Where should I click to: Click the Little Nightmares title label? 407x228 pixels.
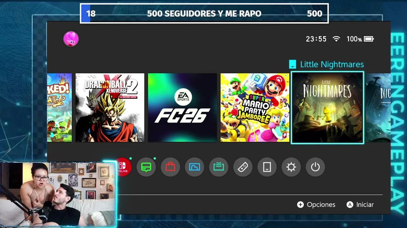tap(332, 64)
